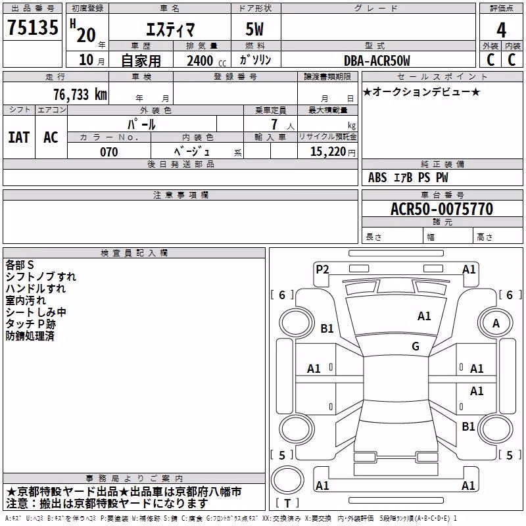Click the G windshield chip mark
Image resolution: width=526 pixels, height=526 pixels.
click(416, 347)
